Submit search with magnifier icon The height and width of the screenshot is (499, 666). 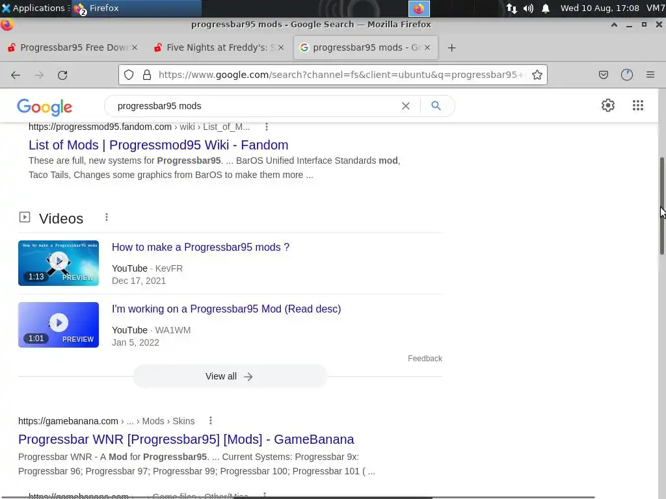pyautogui.click(x=436, y=106)
